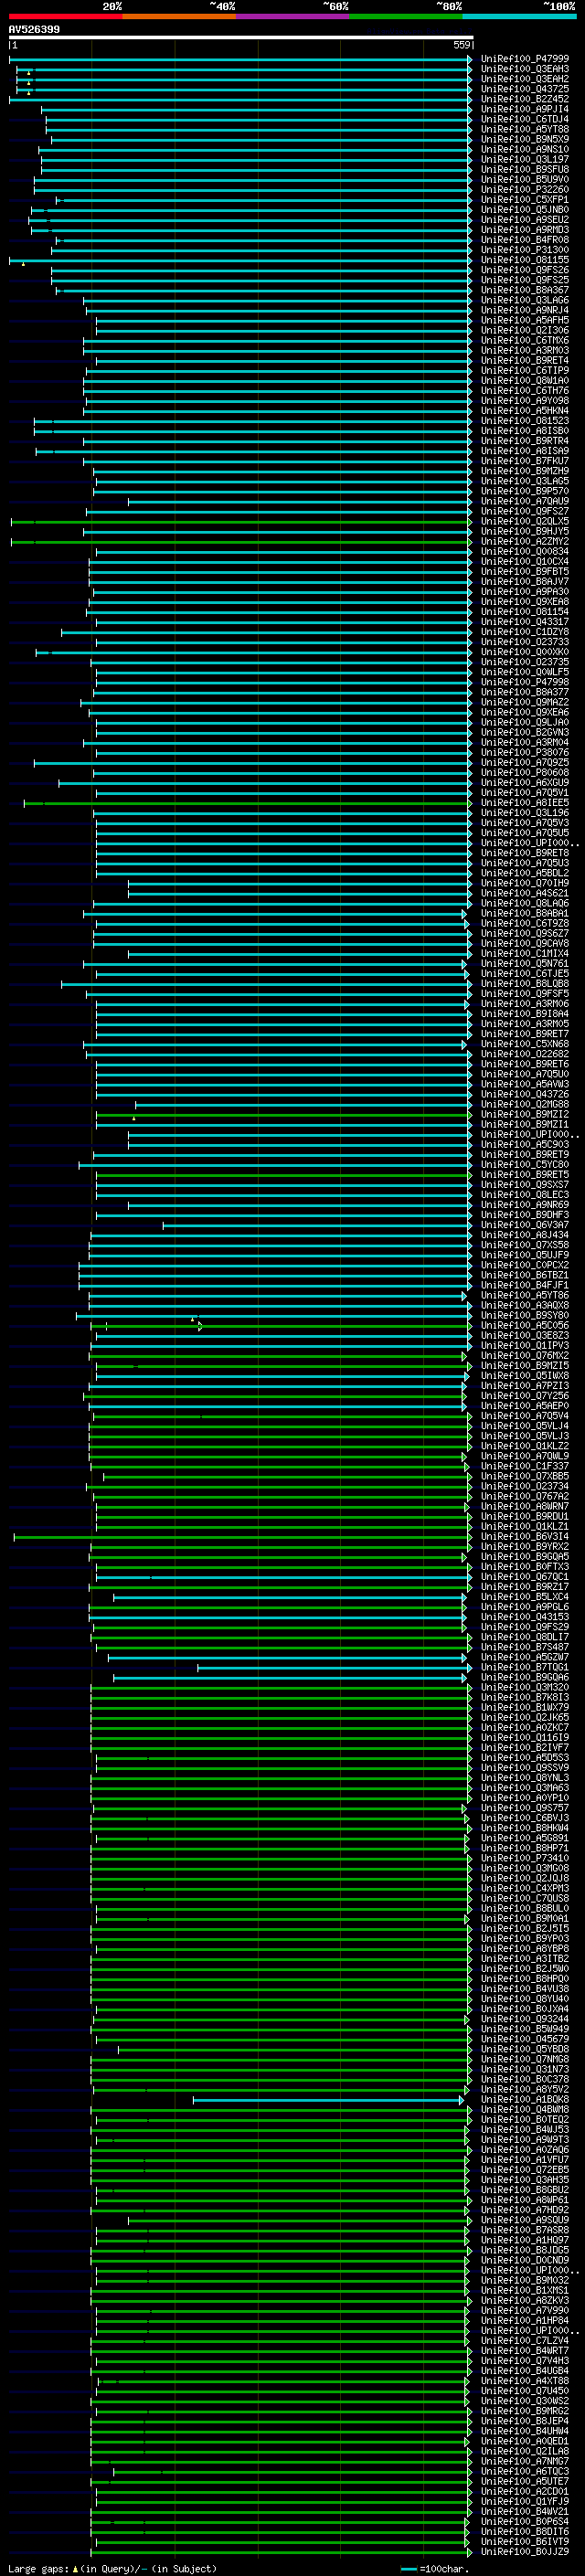The image size is (585, 2576).
Task: Open hit UniRef100_Q43725
Action: pyautogui.click(x=525, y=89)
